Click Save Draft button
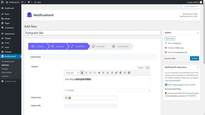 (x=170, y=38)
